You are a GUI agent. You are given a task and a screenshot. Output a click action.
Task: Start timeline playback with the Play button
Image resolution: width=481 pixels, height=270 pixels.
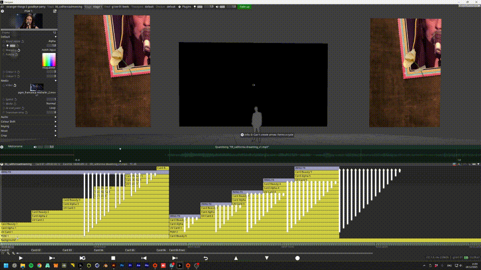pyautogui.click(x=21, y=258)
